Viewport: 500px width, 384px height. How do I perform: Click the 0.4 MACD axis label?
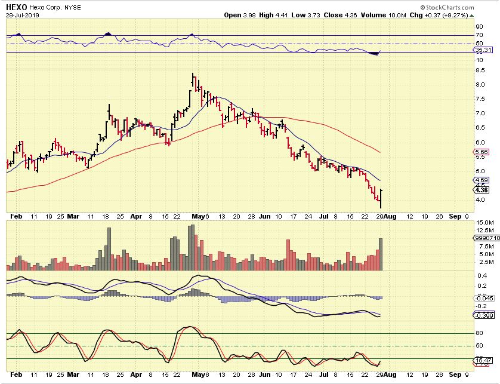coord(483,275)
